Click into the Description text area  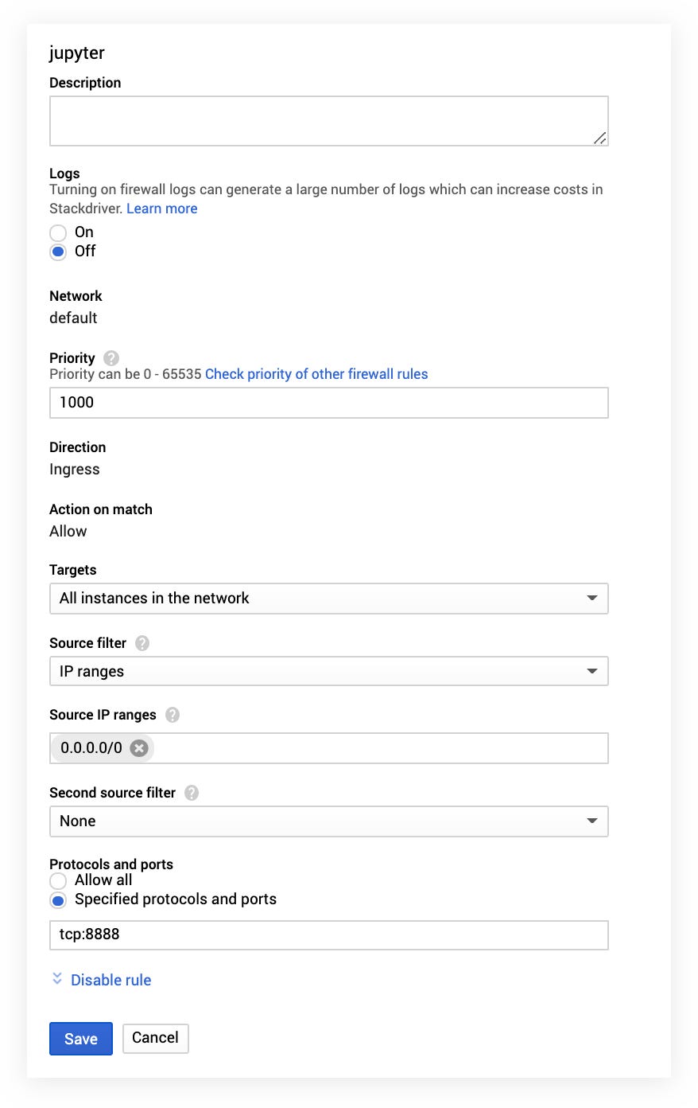pyautogui.click(x=328, y=121)
